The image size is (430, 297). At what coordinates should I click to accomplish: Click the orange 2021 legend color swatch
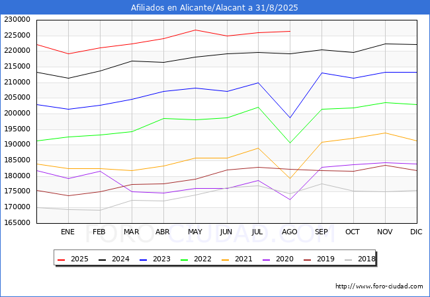click(225, 259)
